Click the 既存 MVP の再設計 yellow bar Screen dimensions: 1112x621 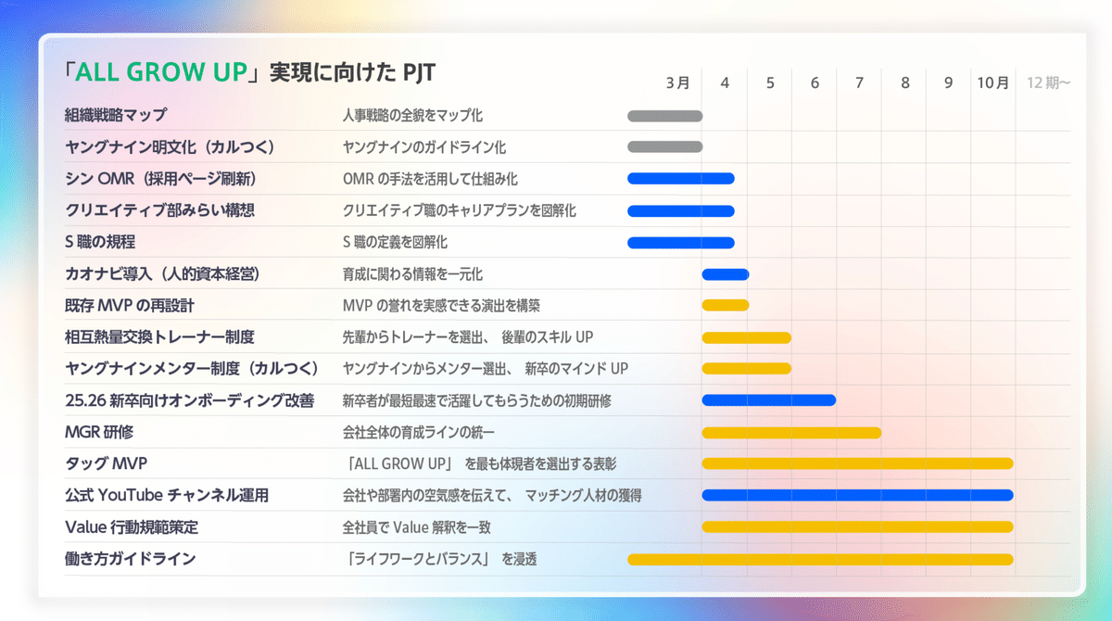coord(725,306)
